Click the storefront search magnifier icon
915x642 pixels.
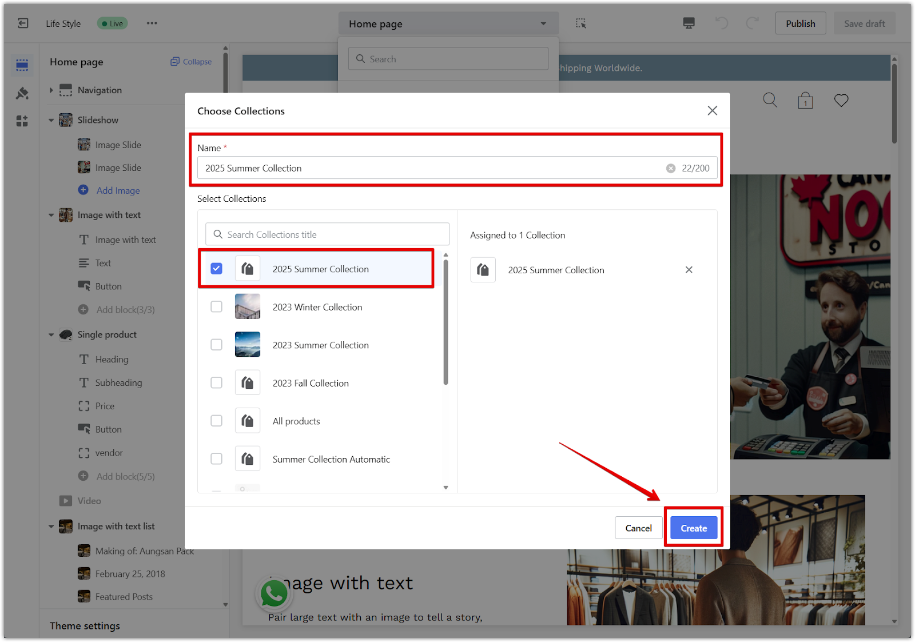(770, 101)
